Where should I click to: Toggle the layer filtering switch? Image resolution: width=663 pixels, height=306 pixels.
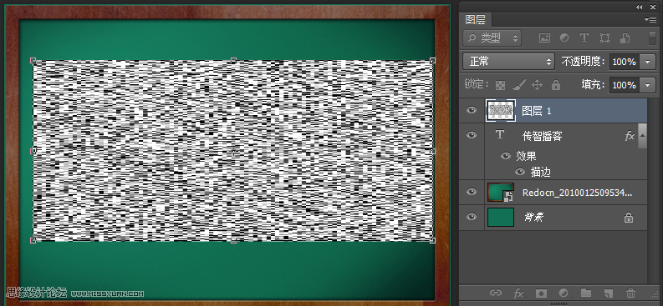click(x=652, y=38)
